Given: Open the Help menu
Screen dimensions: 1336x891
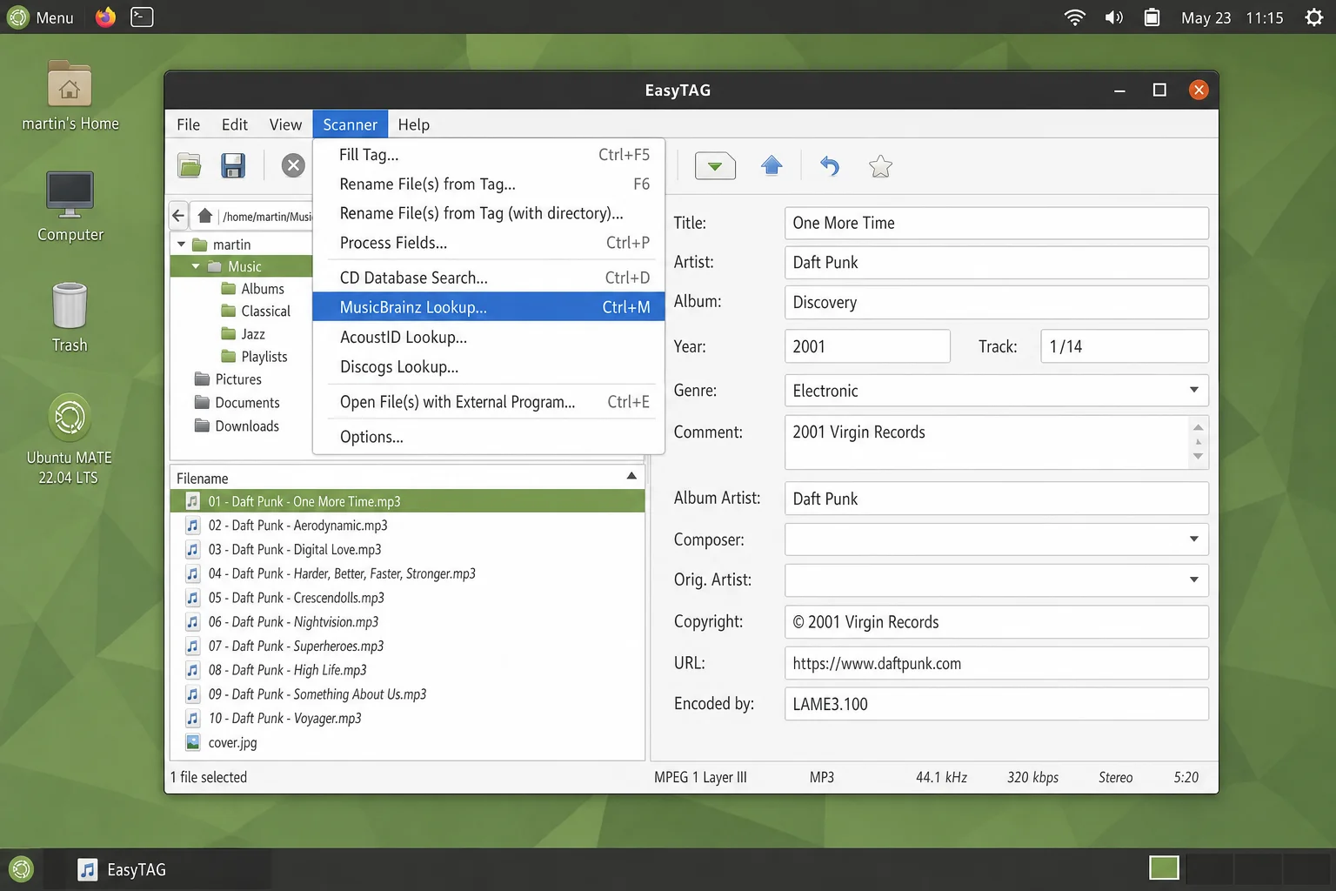Looking at the screenshot, I should [414, 124].
